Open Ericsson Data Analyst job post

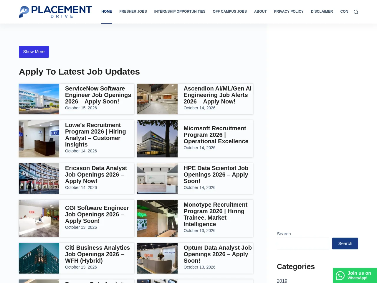pos(96,175)
